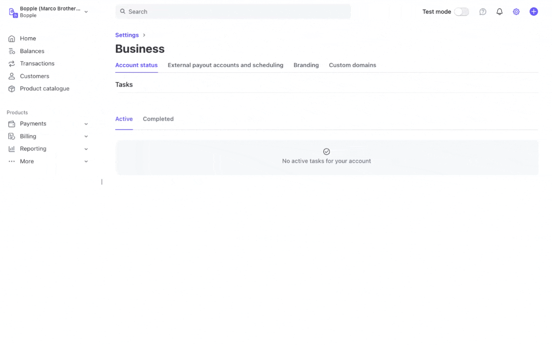Viewport: 552px width, 345px height.
Task: Open Home in the sidebar
Action: point(28,38)
